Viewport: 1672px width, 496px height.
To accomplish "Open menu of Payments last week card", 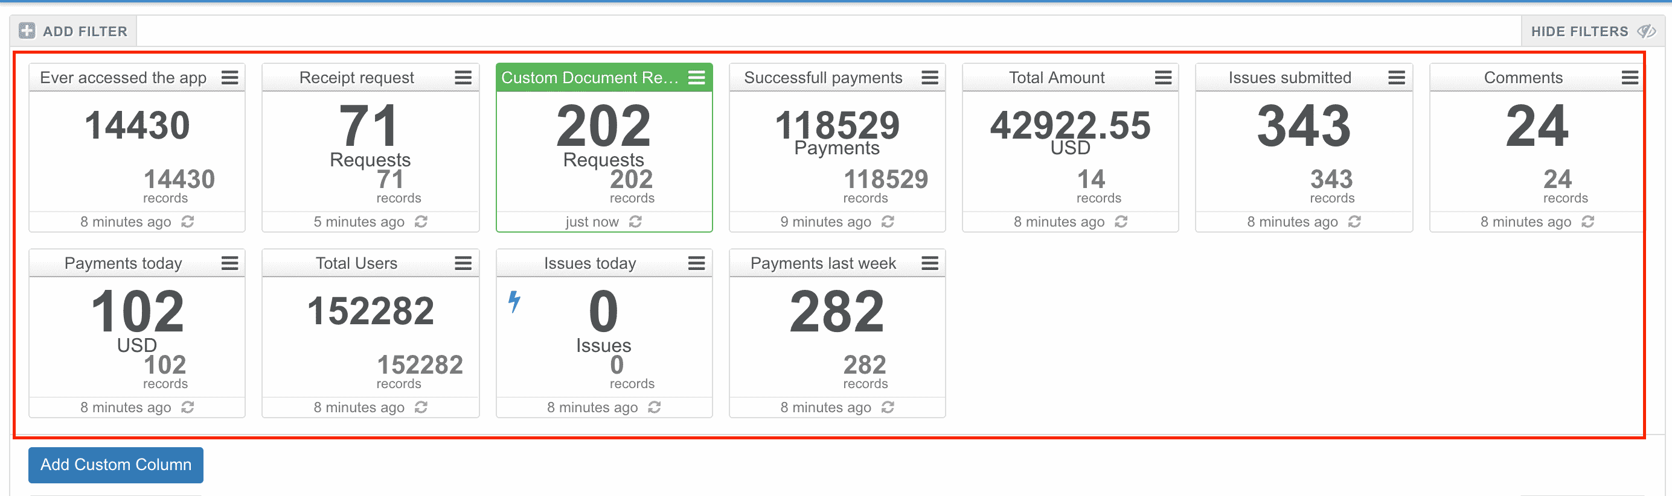I will point(930,263).
